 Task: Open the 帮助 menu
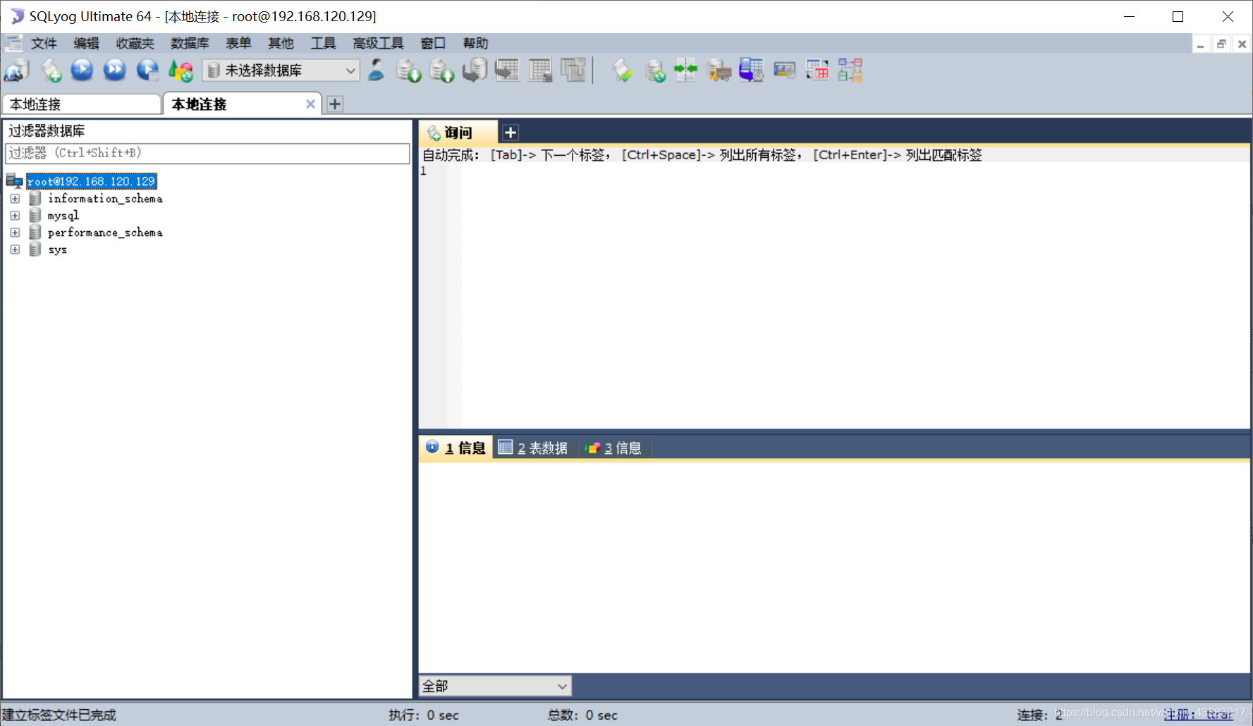475,44
